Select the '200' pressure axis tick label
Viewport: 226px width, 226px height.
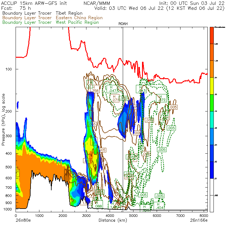click(x=9, y=111)
